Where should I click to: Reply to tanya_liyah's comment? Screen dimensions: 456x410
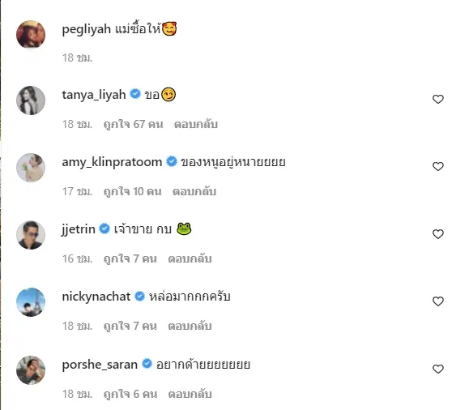click(x=196, y=124)
